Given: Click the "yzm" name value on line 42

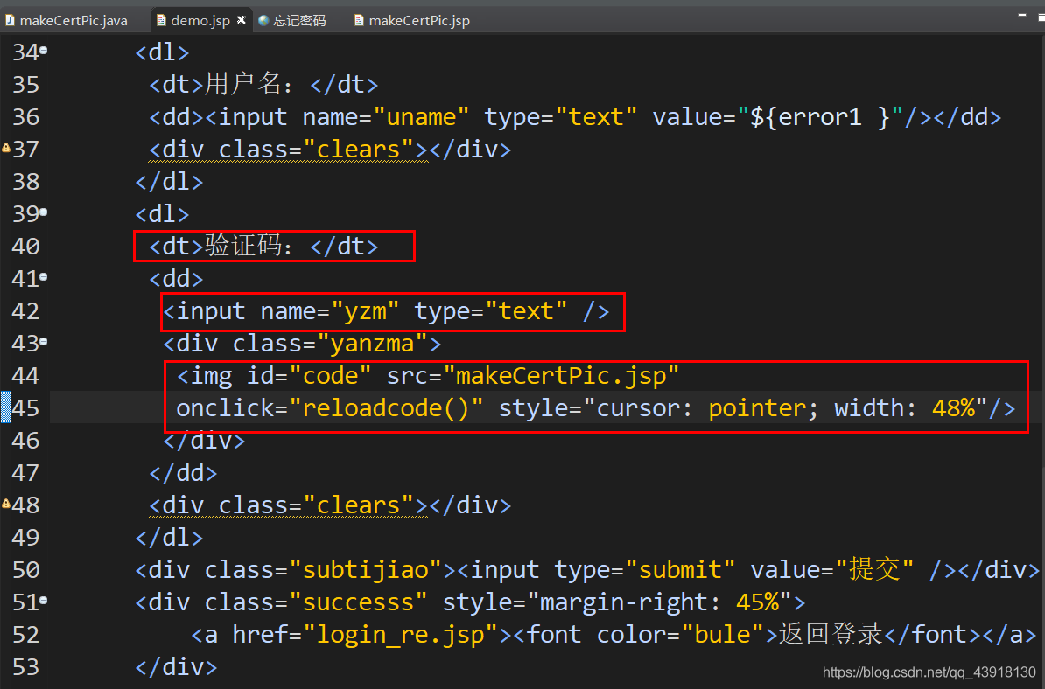Looking at the screenshot, I should (x=365, y=311).
